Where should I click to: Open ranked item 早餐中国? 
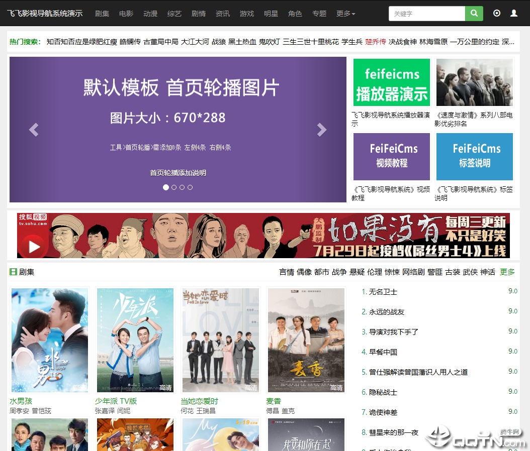[383, 352]
